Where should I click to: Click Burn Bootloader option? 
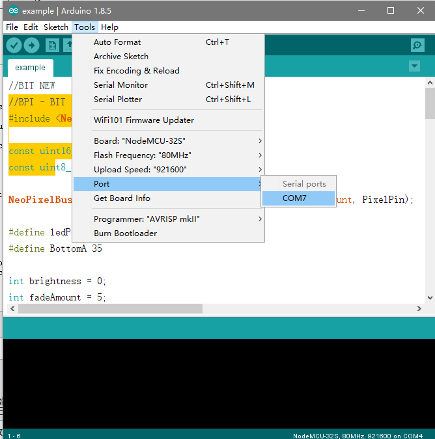click(x=125, y=233)
